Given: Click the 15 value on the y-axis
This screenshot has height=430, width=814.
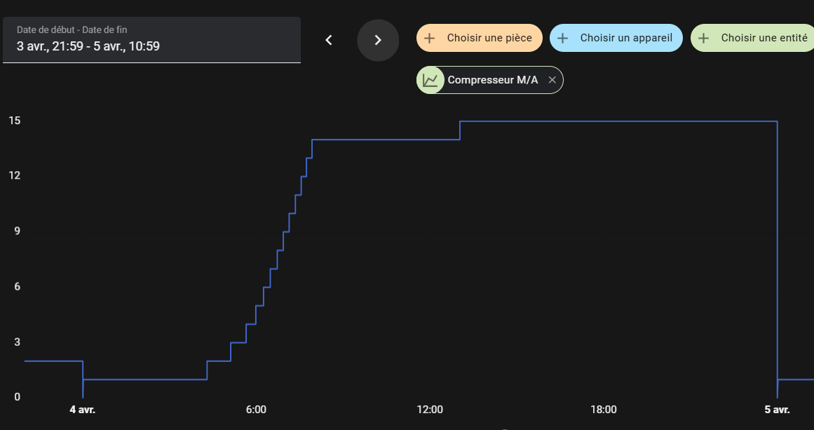Looking at the screenshot, I should pyautogui.click(x=15, y=121).
